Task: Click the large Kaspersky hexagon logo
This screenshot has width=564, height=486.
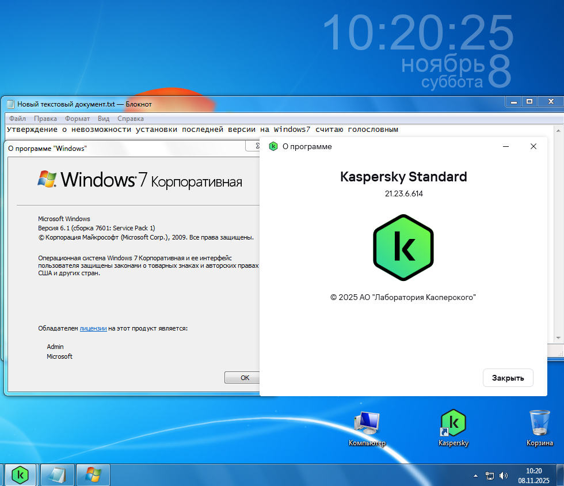Action: (x=403, y=248)
